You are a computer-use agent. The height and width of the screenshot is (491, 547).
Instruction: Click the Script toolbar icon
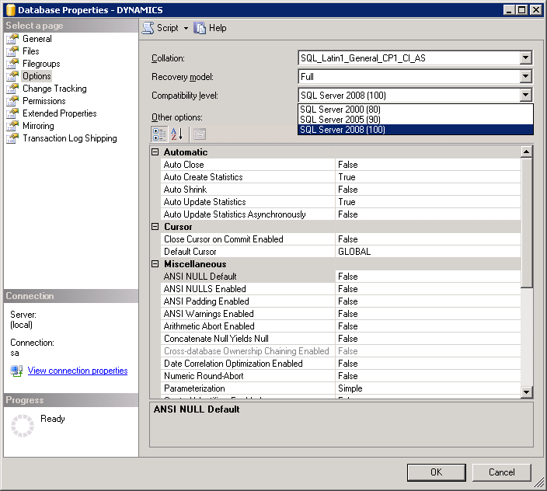click(x=148, y=28)
